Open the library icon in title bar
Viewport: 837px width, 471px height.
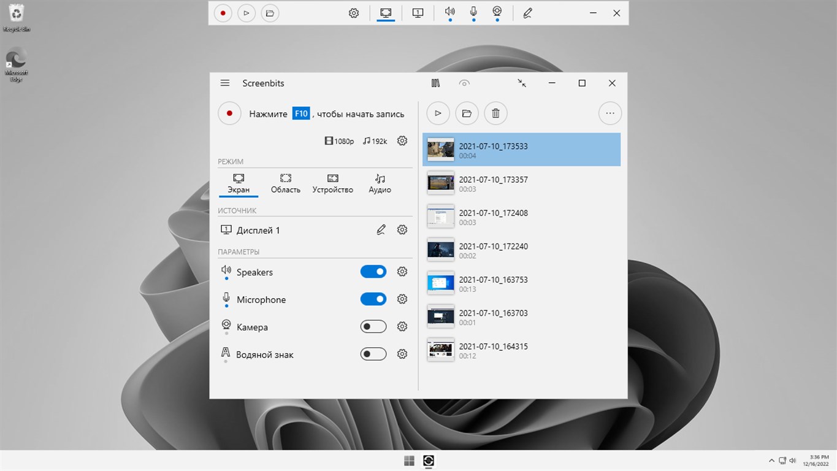[x=436, y=83]
